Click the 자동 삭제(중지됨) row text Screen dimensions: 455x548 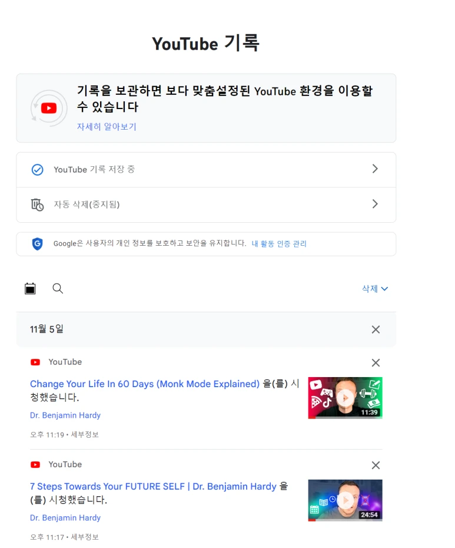click(x=87, y=204)
